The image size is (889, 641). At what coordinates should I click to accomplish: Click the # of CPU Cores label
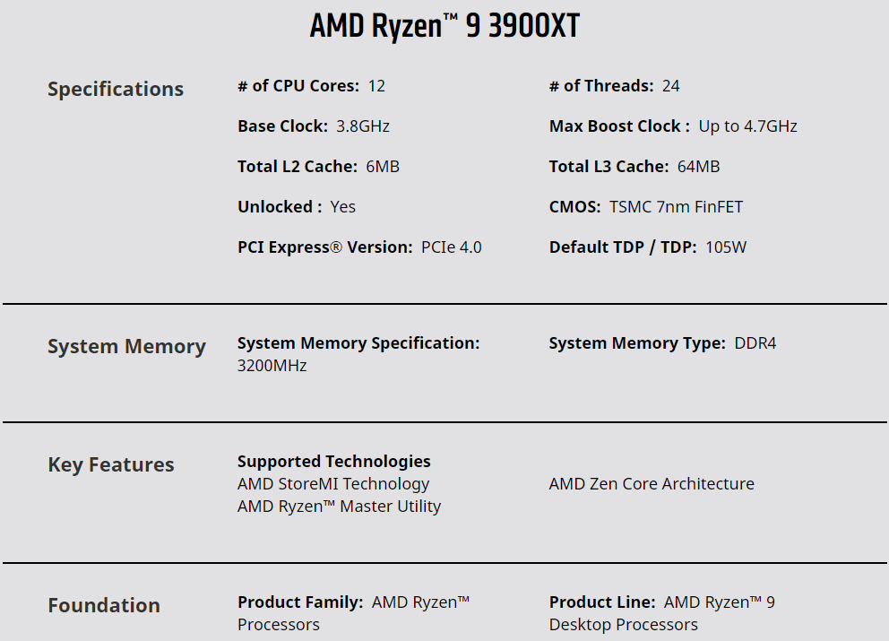298,86
